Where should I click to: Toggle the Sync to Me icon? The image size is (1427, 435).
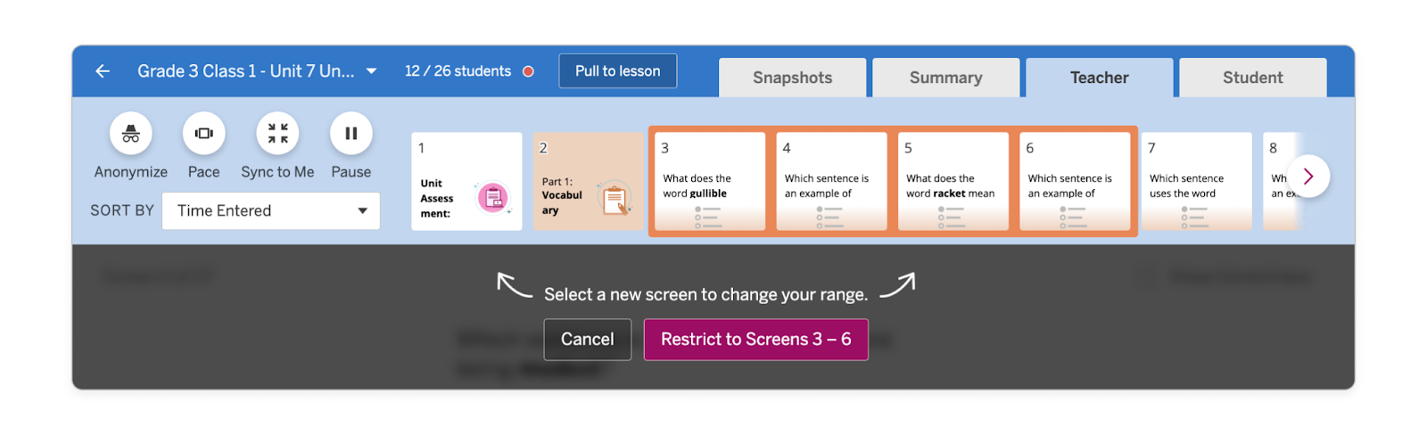[277, 134]
